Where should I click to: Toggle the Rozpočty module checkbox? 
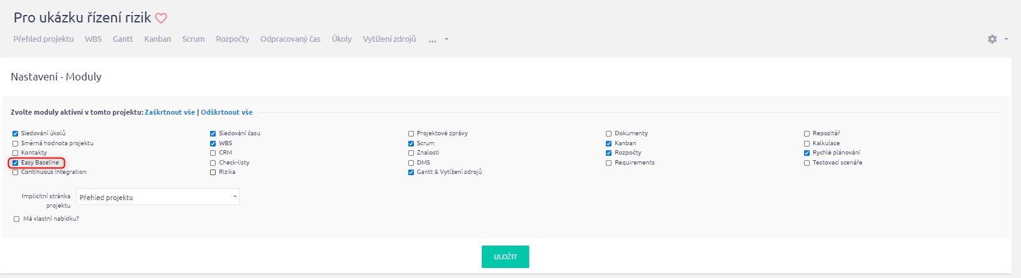coord(609,153)
